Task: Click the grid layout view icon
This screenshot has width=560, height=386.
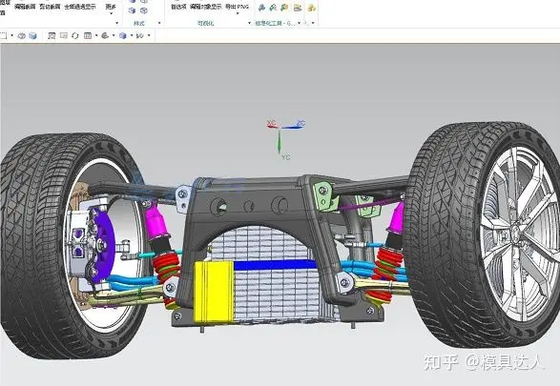Action: coord(88,35)
